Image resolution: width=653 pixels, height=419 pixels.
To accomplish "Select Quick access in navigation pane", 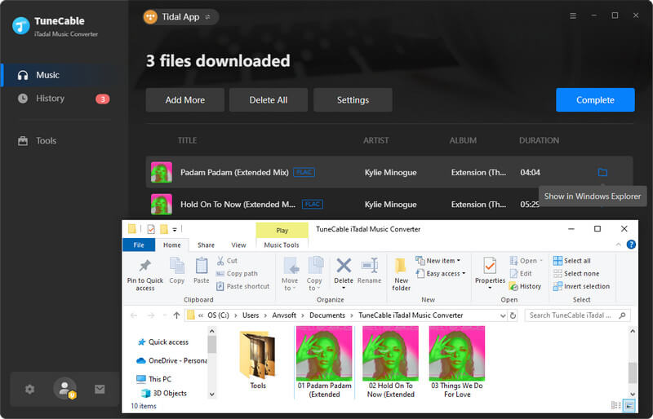I will pyautogui.click(x=164, y=342).
